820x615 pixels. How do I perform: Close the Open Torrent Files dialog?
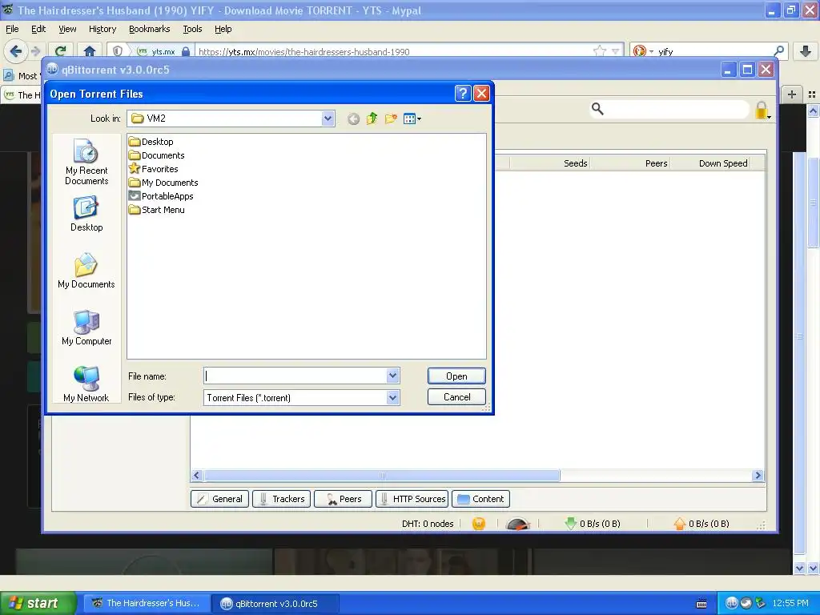pyautogui.click(x=481, y=94)
